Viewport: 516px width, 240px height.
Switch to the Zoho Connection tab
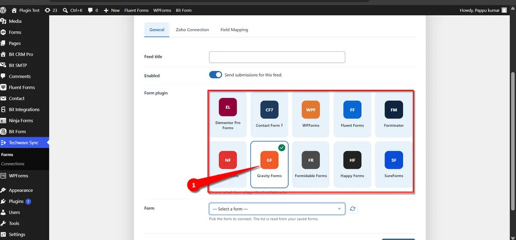point(192,30)
